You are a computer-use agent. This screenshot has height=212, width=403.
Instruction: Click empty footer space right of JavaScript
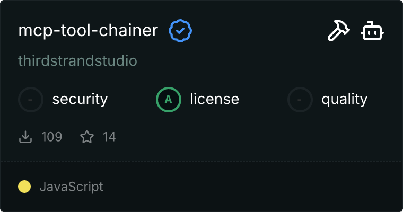[x=255, y=187]
